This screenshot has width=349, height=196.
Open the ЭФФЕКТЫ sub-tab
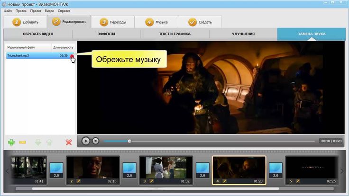(106, 34)
